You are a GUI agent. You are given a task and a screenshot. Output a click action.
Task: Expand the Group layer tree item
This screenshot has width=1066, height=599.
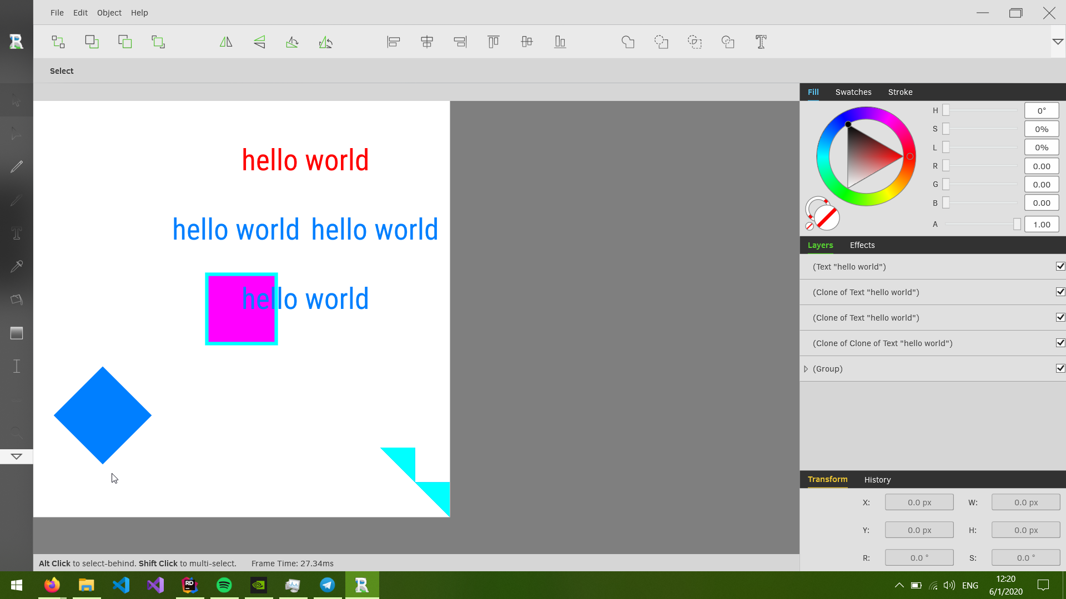(x=806, y=369)
